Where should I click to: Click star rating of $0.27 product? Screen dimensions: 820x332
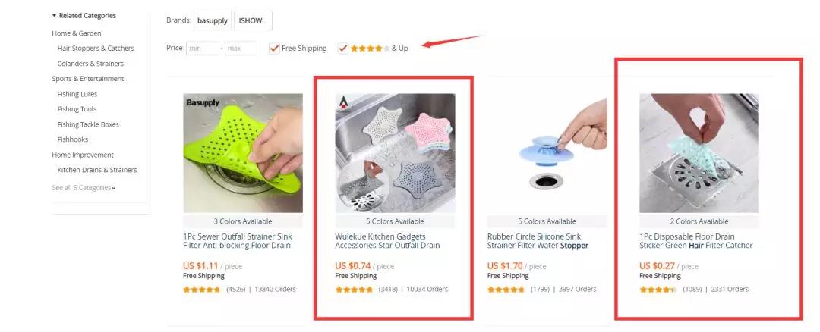click(x=658, y=290)
